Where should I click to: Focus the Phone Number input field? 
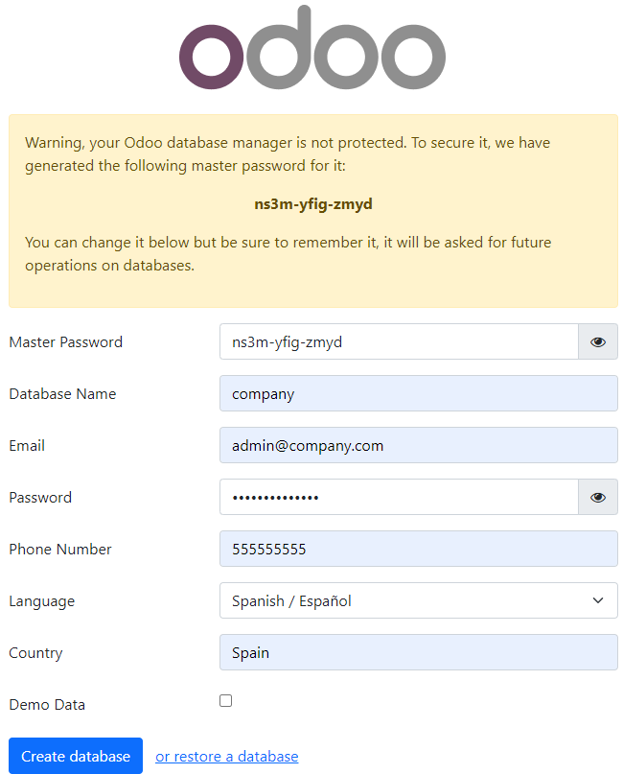[418, 549]
